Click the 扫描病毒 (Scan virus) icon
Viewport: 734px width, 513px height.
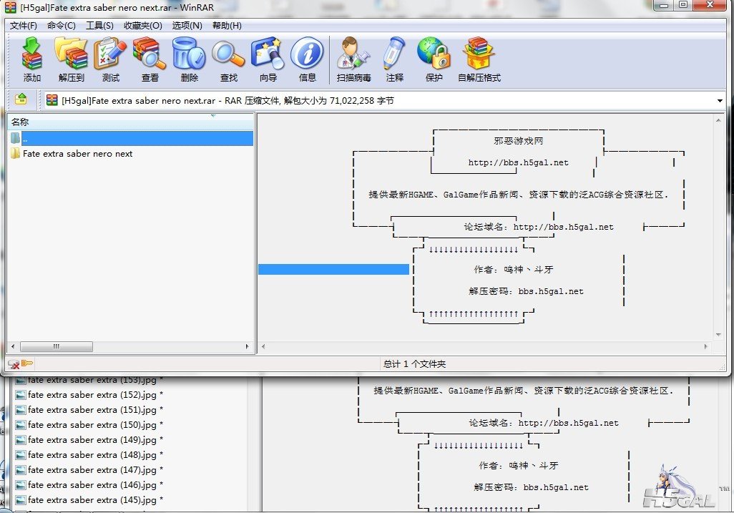[353, 59]
